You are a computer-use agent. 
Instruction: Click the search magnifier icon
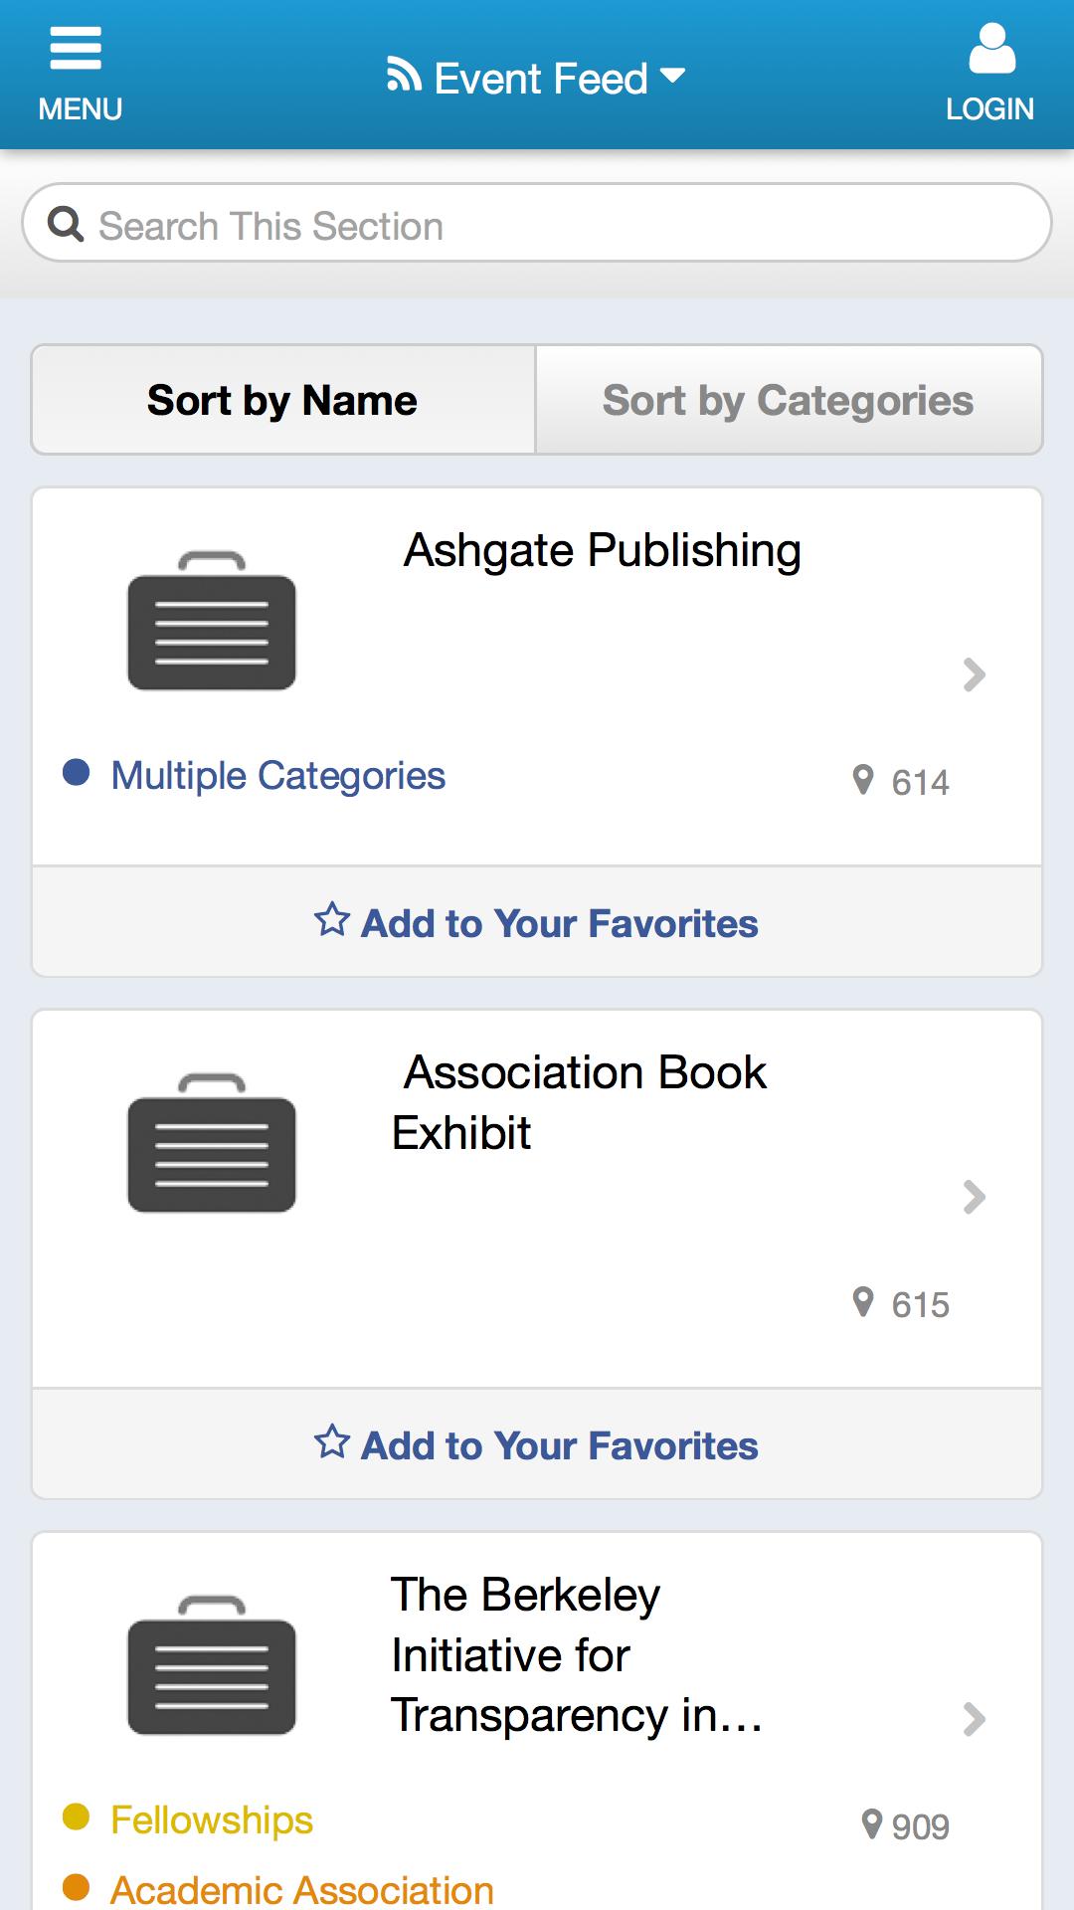(66, 224)
